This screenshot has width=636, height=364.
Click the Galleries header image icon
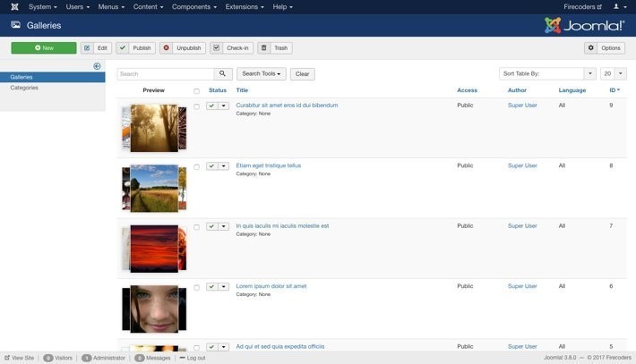point(16,25)
